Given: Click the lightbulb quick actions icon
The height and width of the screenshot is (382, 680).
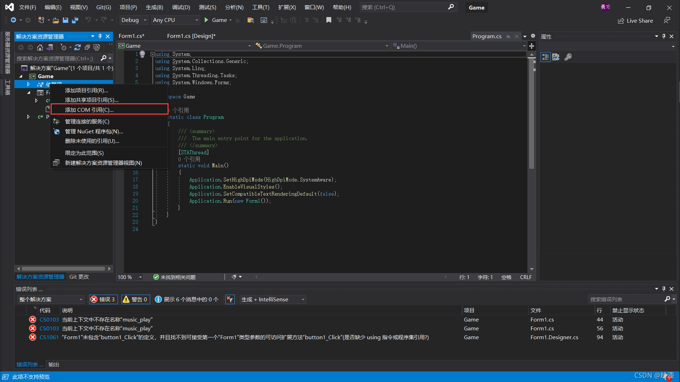Looking at the screenshot, I should (142, 54).
